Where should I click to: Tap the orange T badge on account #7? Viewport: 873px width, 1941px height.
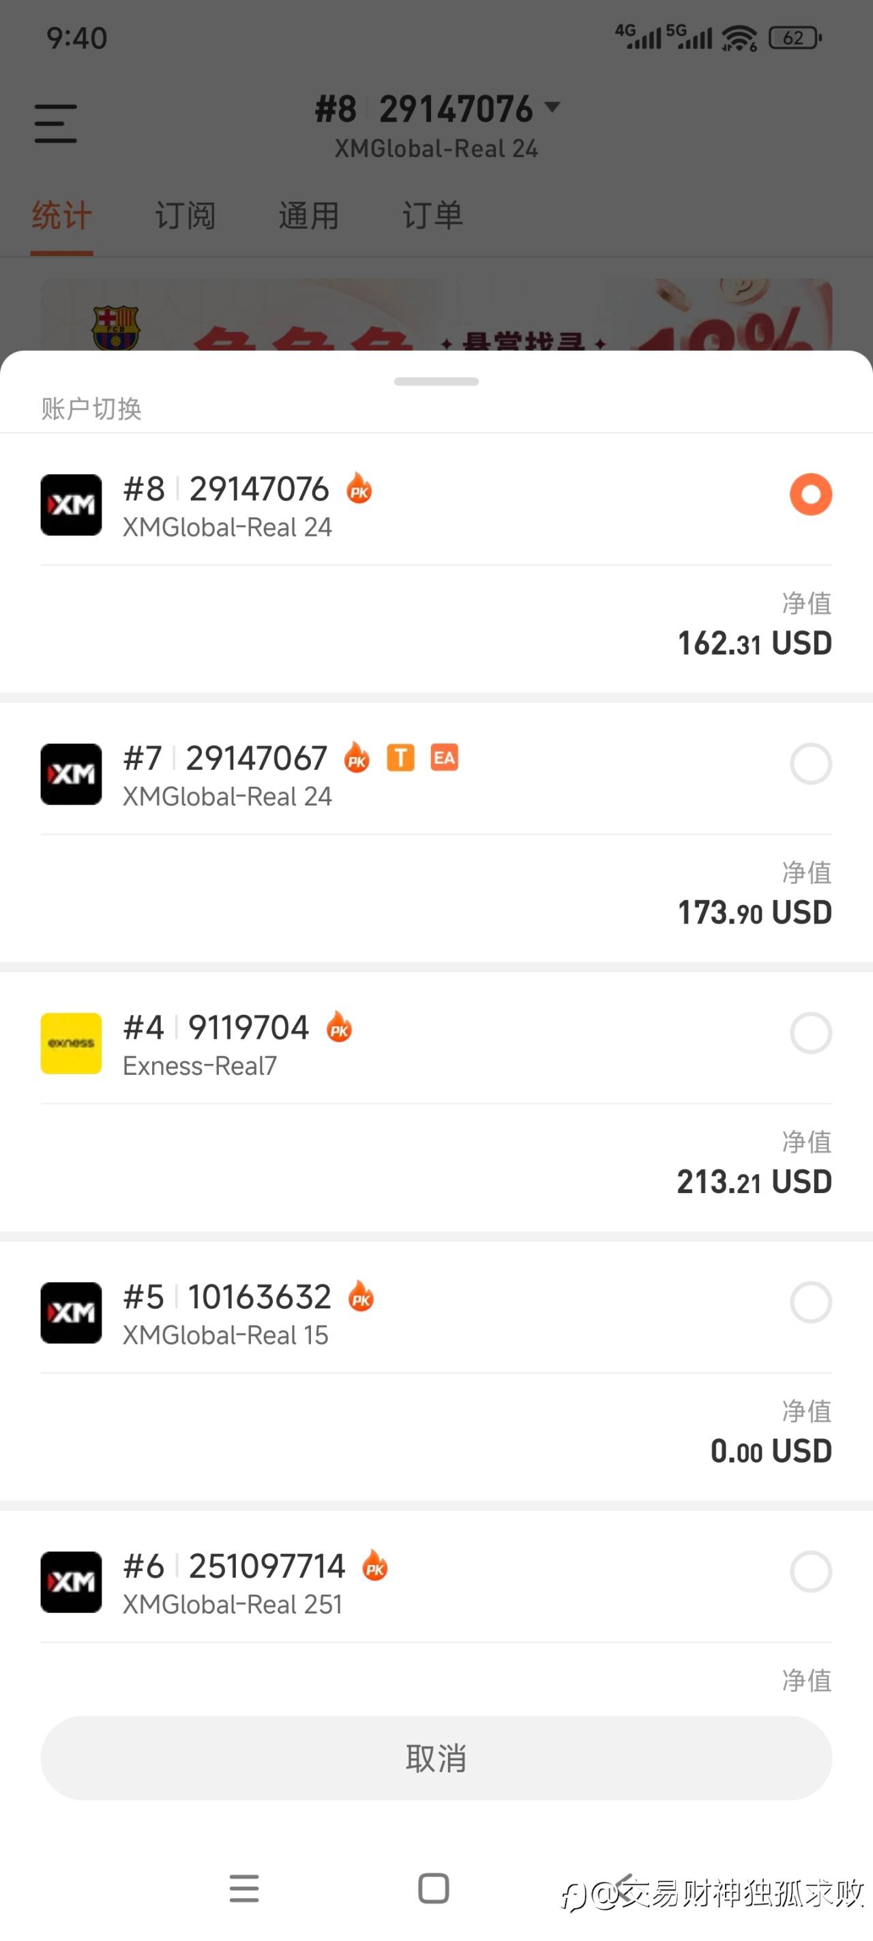point(401,758)
